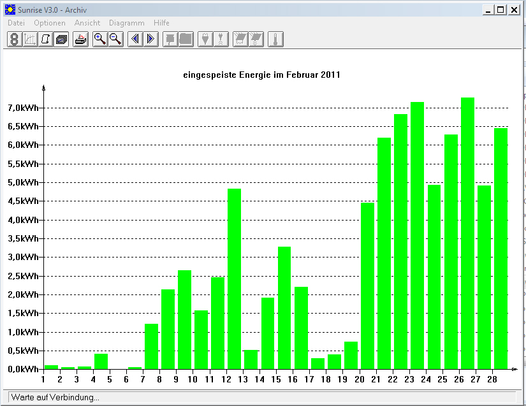Screen dimensions: 526x406
Task: Zoom out with minus magnifier
Action: 116,40
